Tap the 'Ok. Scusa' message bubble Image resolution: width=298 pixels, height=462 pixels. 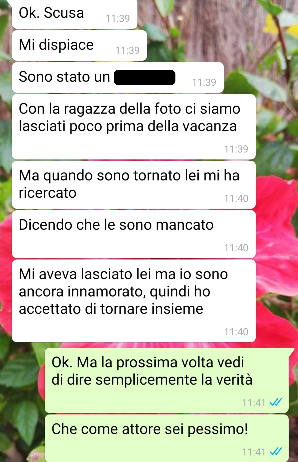tap(74, 14)
